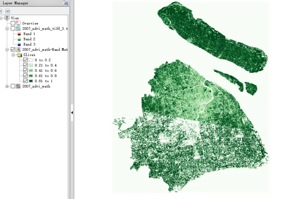The image size is (281, 199).
Task: Enable the Overview checkbox
Action: point(13,23)
